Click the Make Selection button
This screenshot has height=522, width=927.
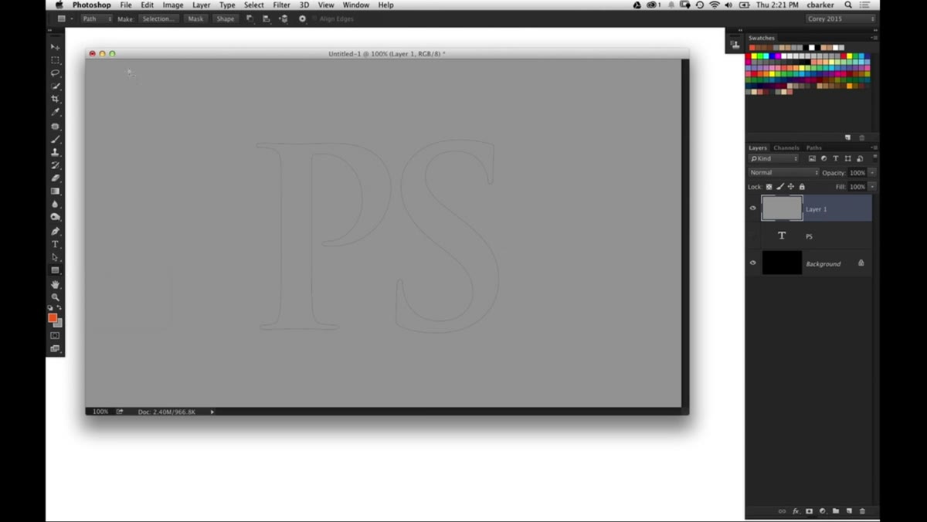pos(158,19)
